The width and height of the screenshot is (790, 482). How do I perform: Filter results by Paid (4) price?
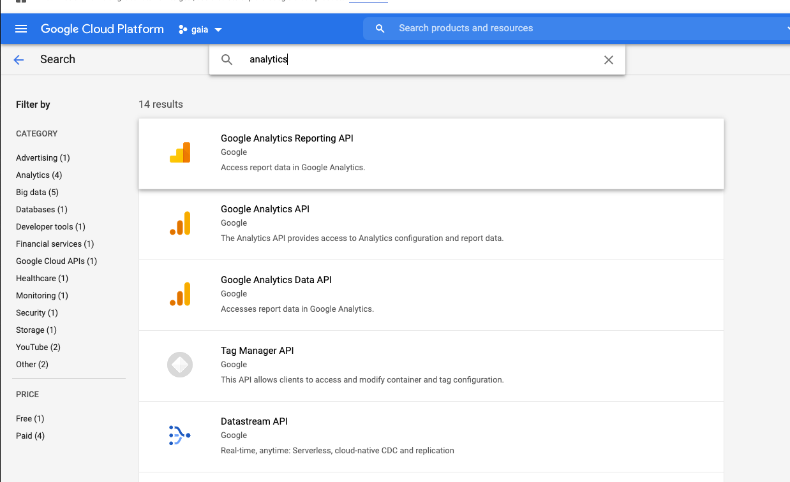click(30, 436)
